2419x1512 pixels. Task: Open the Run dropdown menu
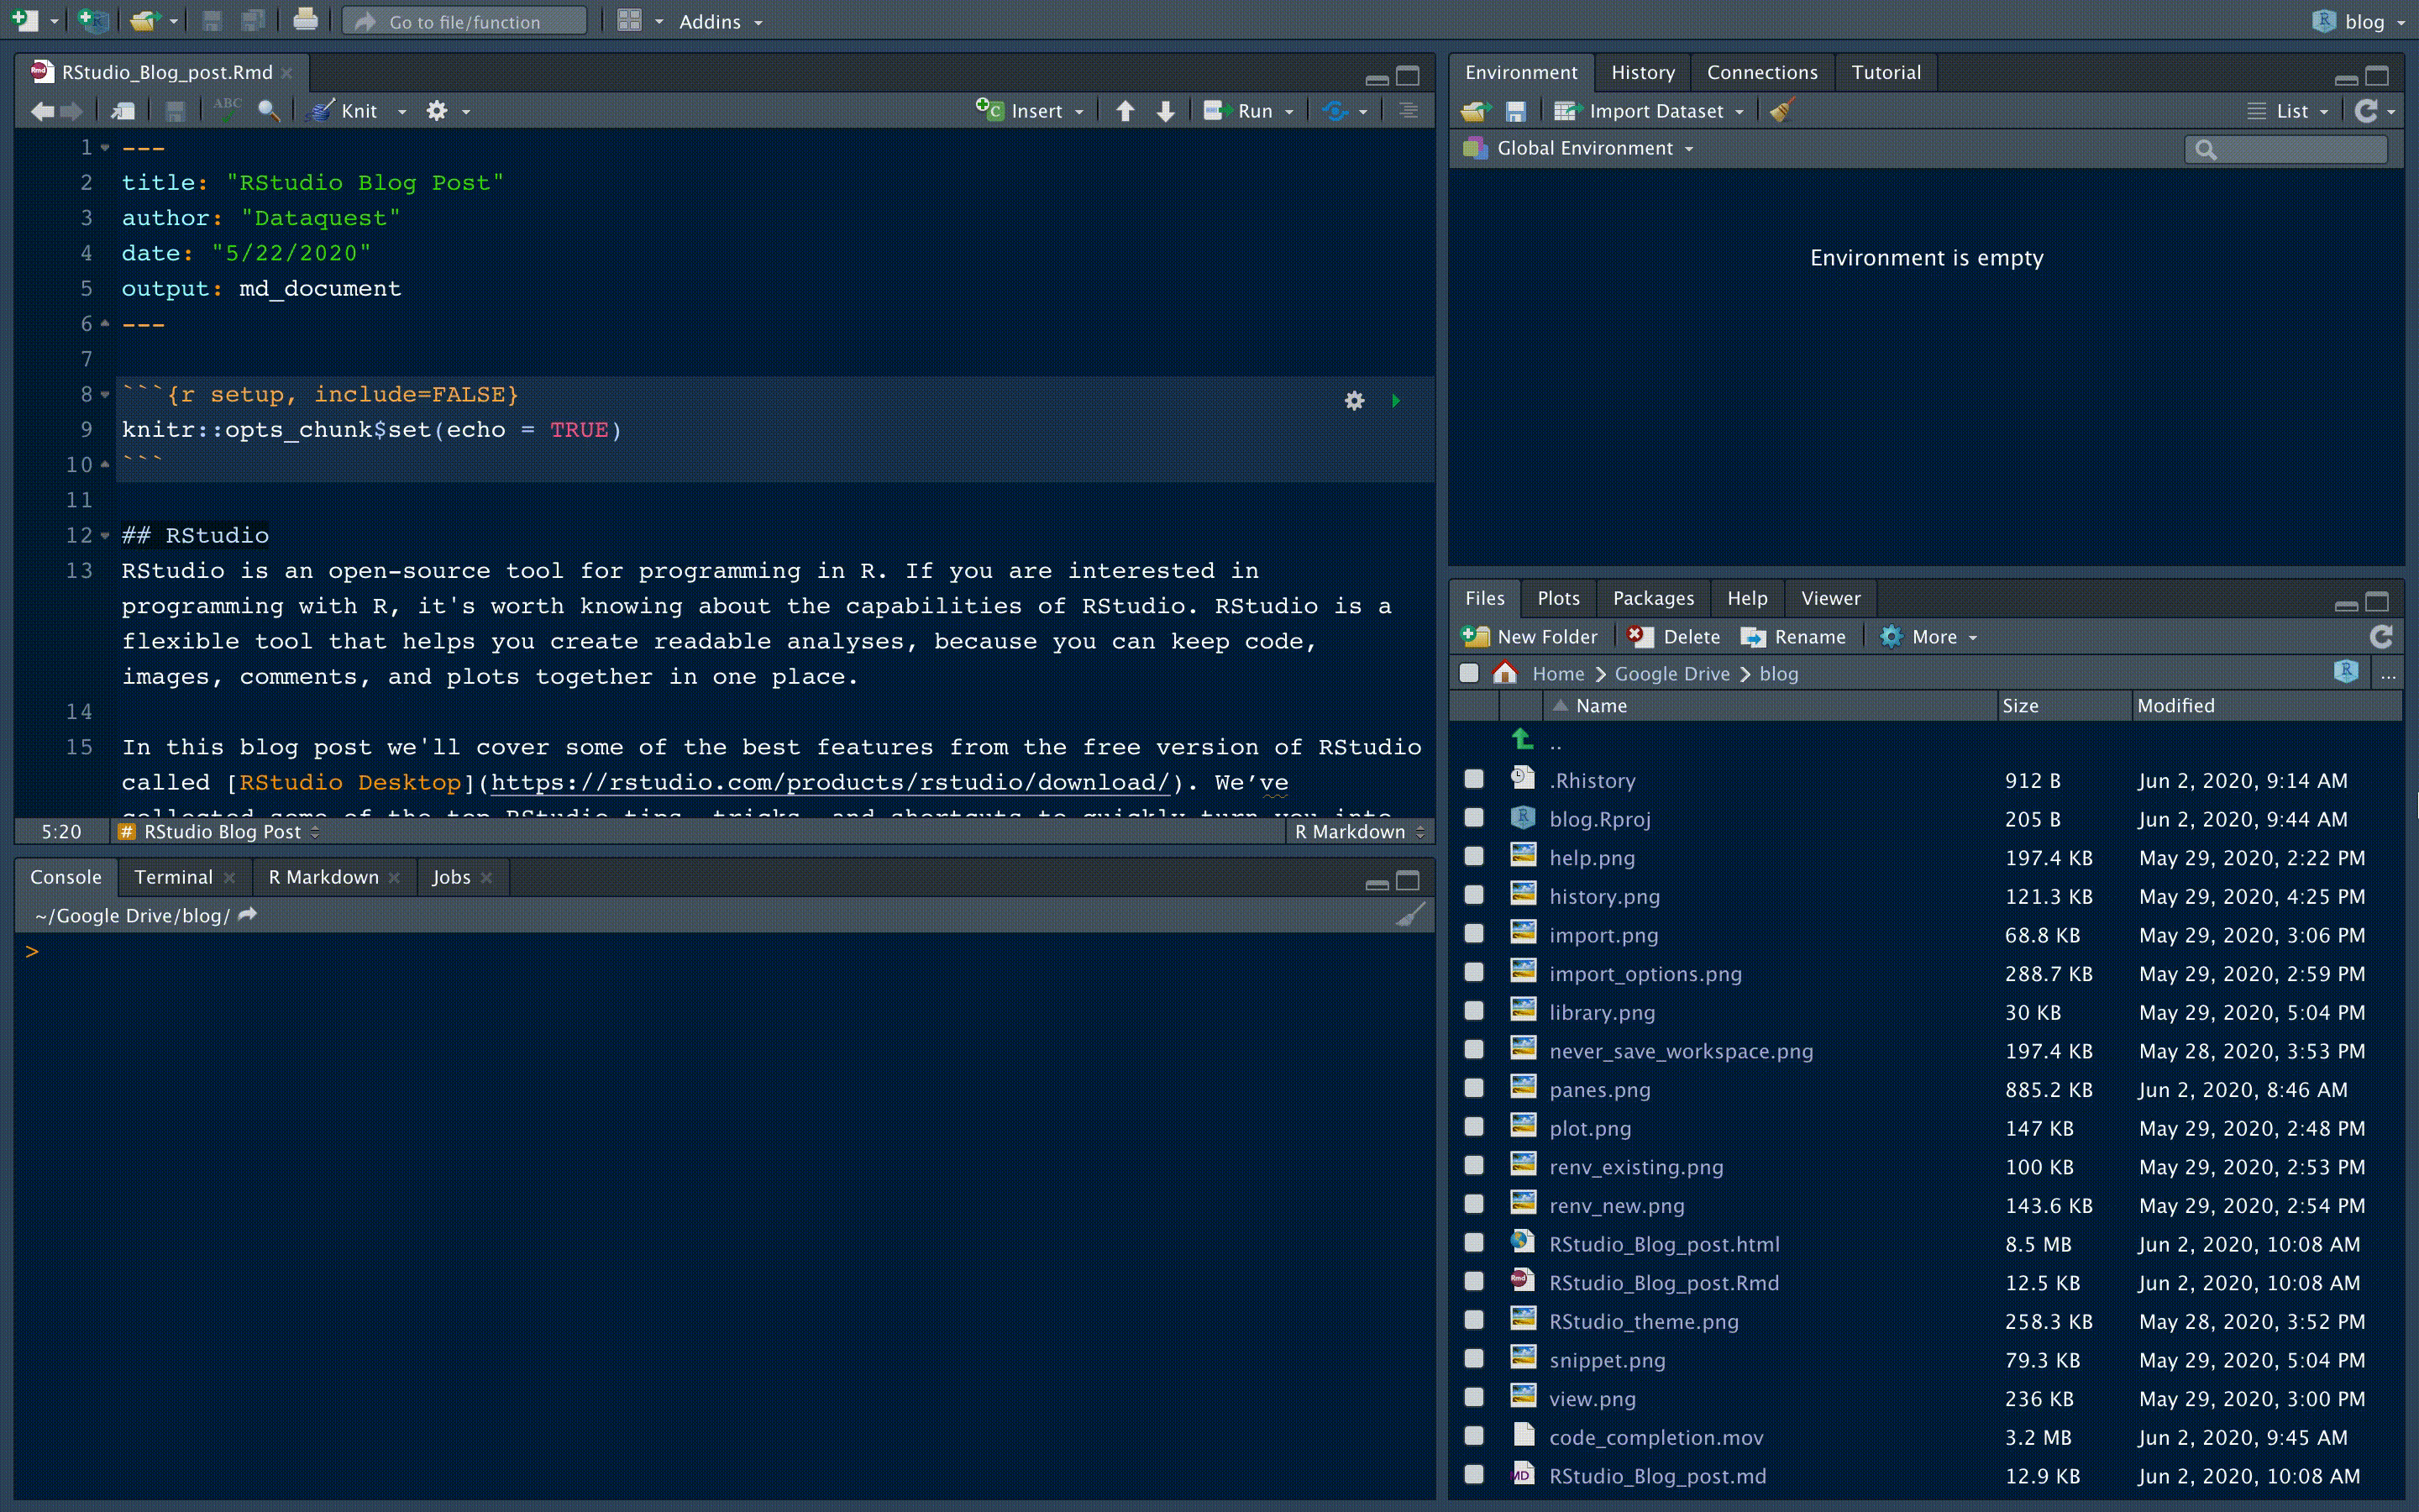(x=1288, y=111)
